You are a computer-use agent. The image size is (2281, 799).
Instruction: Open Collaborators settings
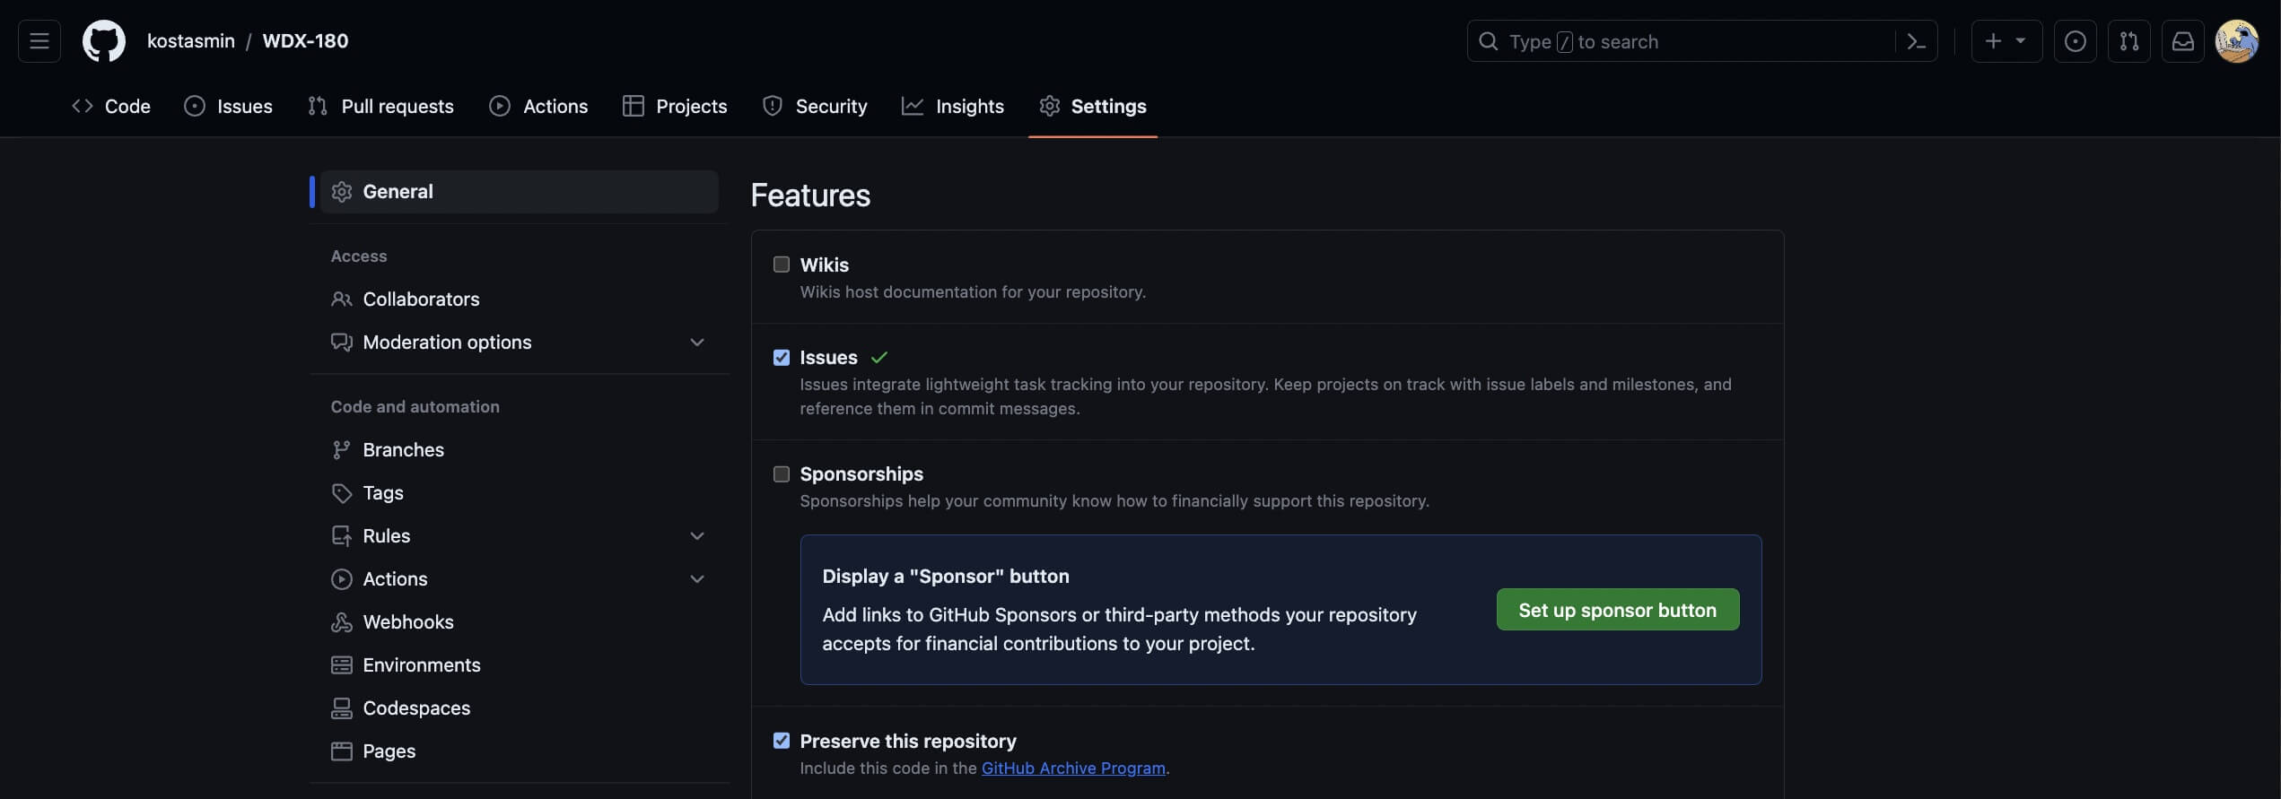(520, 300)
